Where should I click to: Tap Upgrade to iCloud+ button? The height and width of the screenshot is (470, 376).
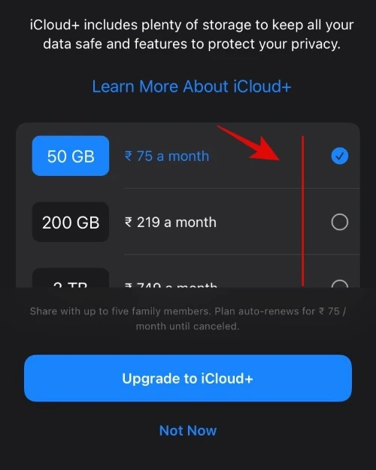[188, 378]
